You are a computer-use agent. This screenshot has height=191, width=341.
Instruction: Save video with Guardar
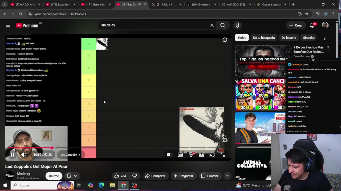point(210,176)
